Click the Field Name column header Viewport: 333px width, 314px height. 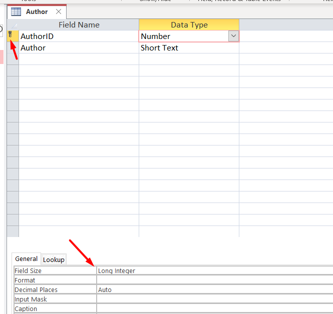79,25
